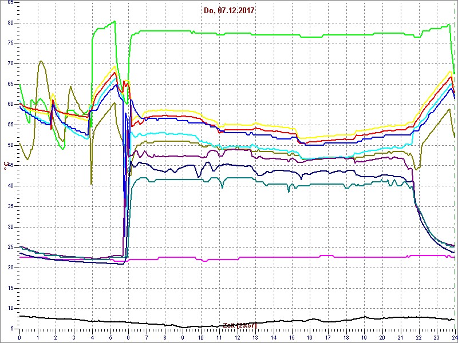Click the 70 label on the temperature axis
Image resolution: width=458 pixels, height=343 pixels.
pyautogui.click(x=10, y=64)
